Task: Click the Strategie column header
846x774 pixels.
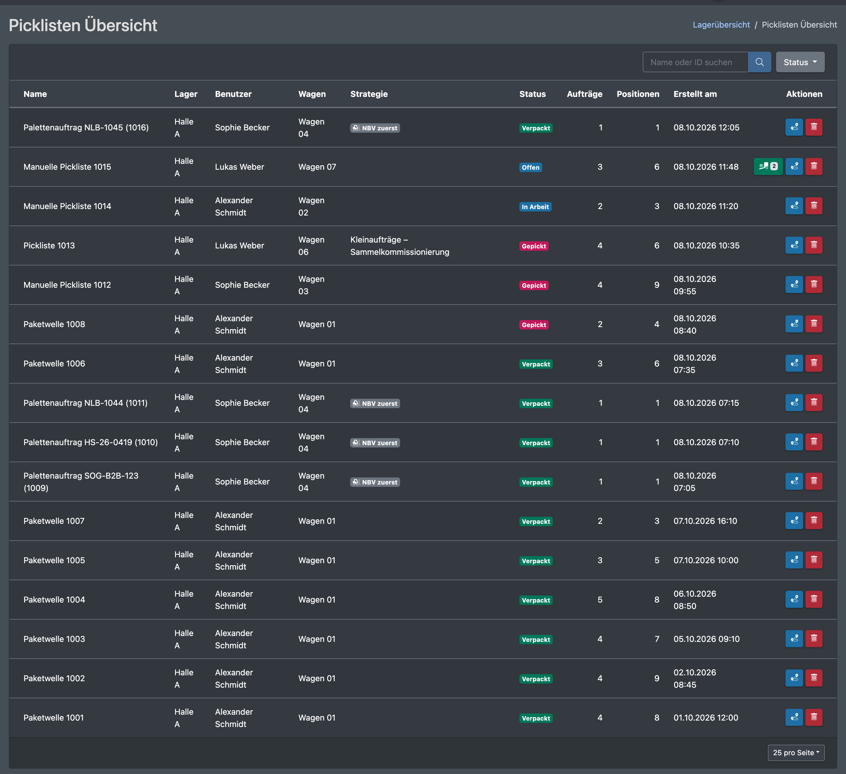Action: (x=369, y=94)
